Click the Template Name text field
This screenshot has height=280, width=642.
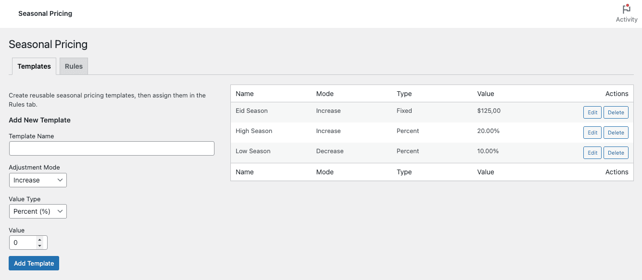pyautogui.click(x=112, y=148)
